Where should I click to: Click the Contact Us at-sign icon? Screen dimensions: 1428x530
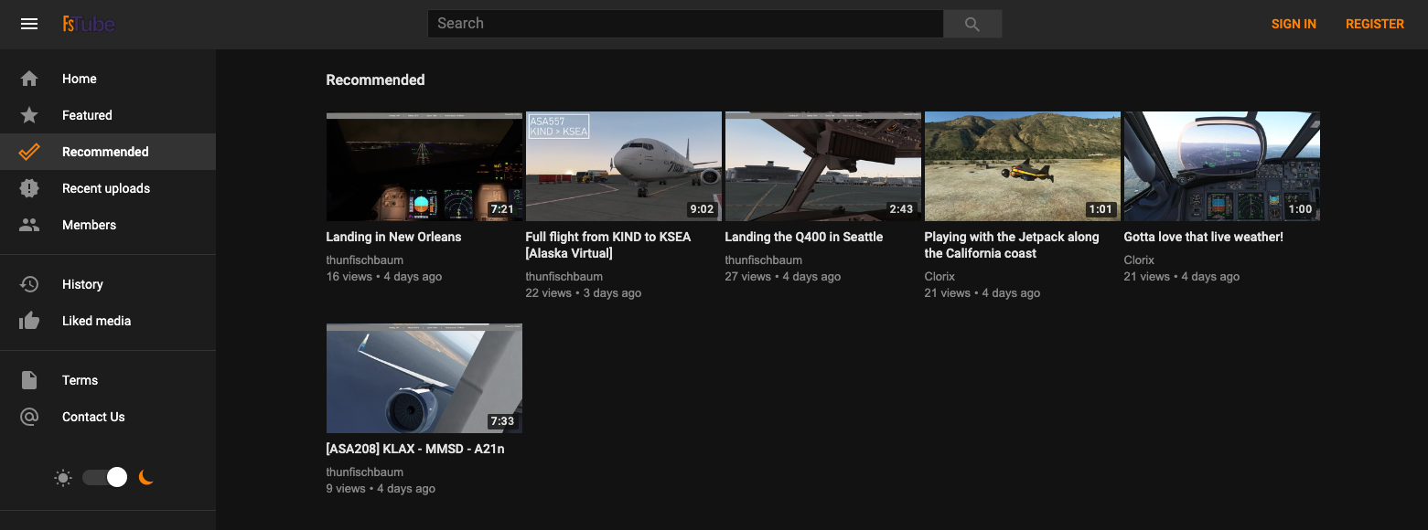coord(29,417)
